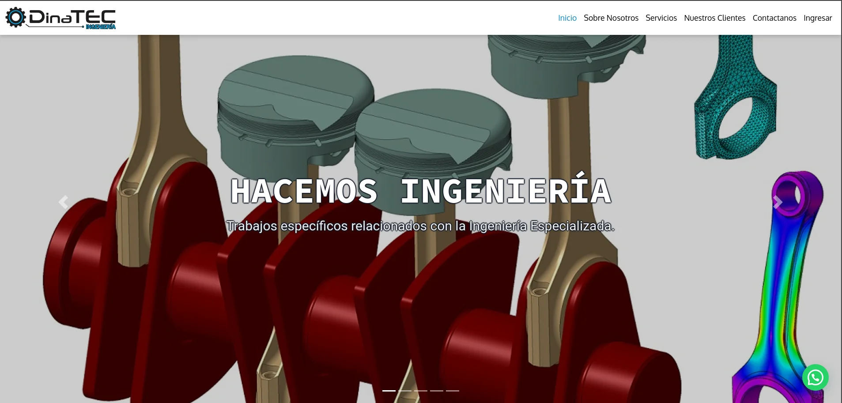Go to Nuestros Clientes section
Viewport: 842px width, 403px height.
point(714,18)
